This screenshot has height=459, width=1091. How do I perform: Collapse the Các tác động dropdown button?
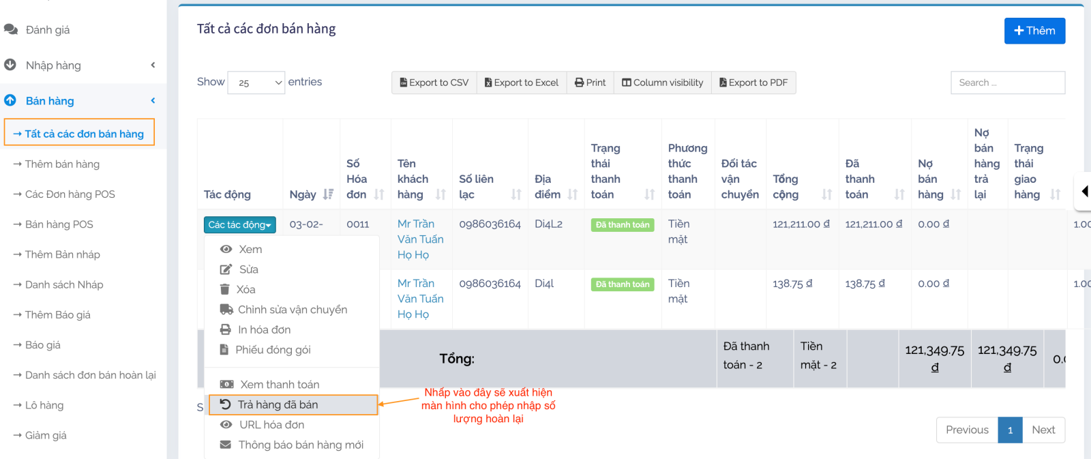pos(239,225)
